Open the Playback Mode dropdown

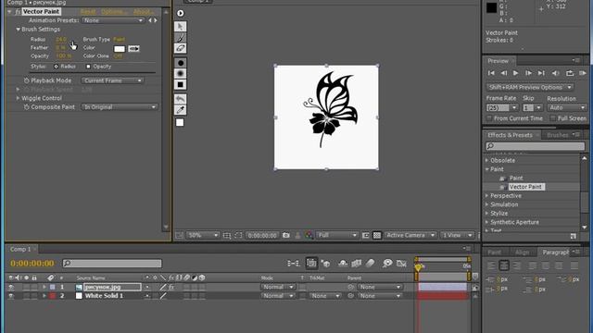(112, 80)
